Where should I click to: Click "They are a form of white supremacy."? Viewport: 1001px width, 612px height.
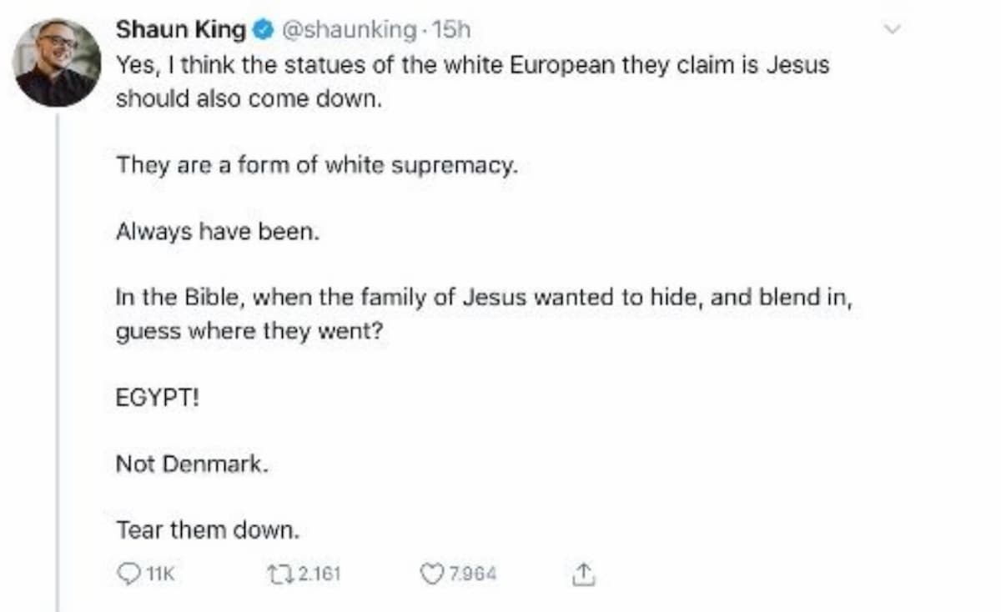pos(317,164)
